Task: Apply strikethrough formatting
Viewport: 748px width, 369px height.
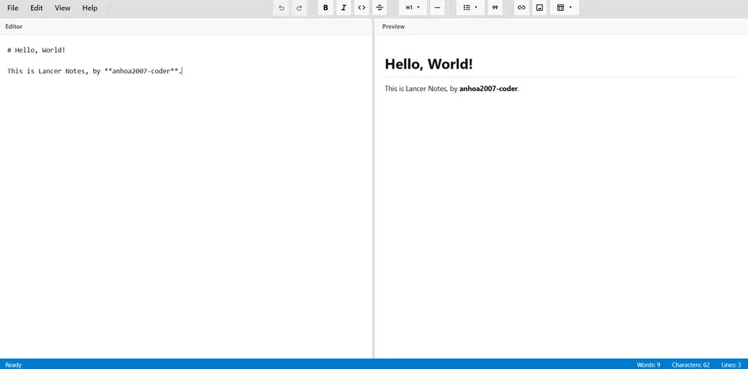Action: (379, 8)
